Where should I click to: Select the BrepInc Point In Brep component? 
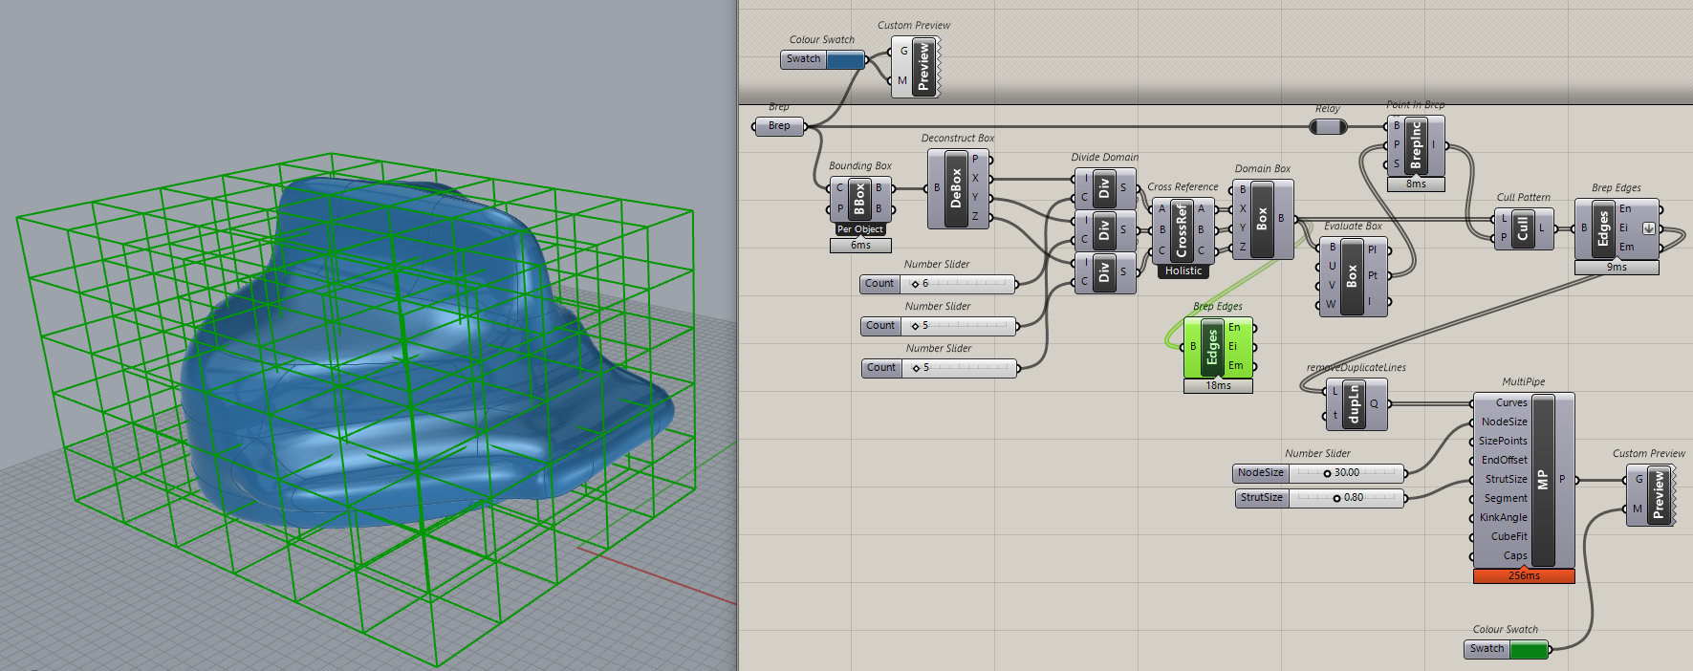[x=1417, y=145]
